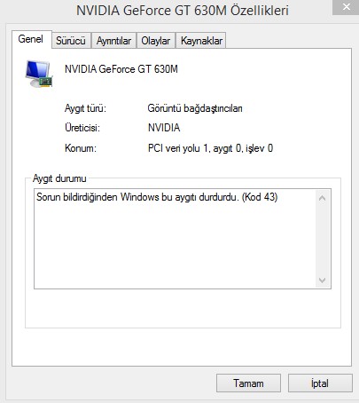The width and height of the screenshot is (359, 403).
Task: Click the Aygıt durumu group label
Action: (x=59, y=178)
